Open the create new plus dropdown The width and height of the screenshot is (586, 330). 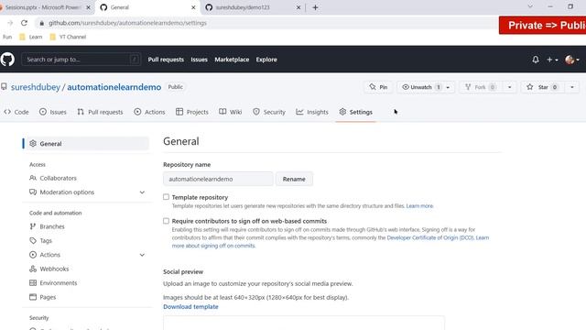pos(552,60)
